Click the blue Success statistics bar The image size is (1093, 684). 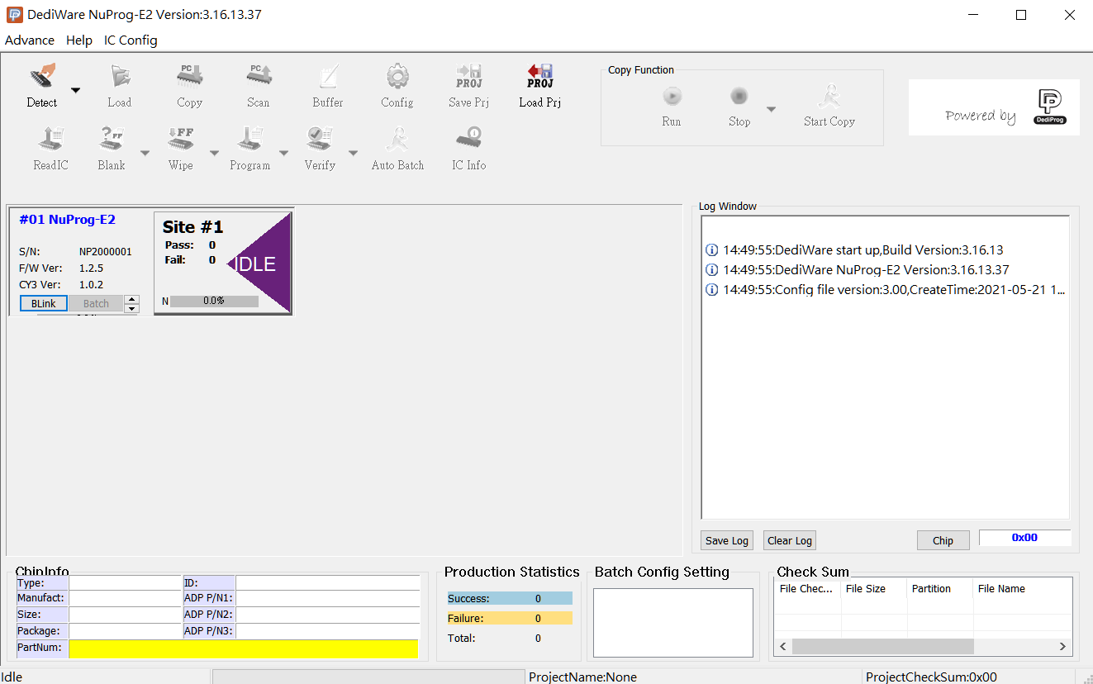click(510, 598)
